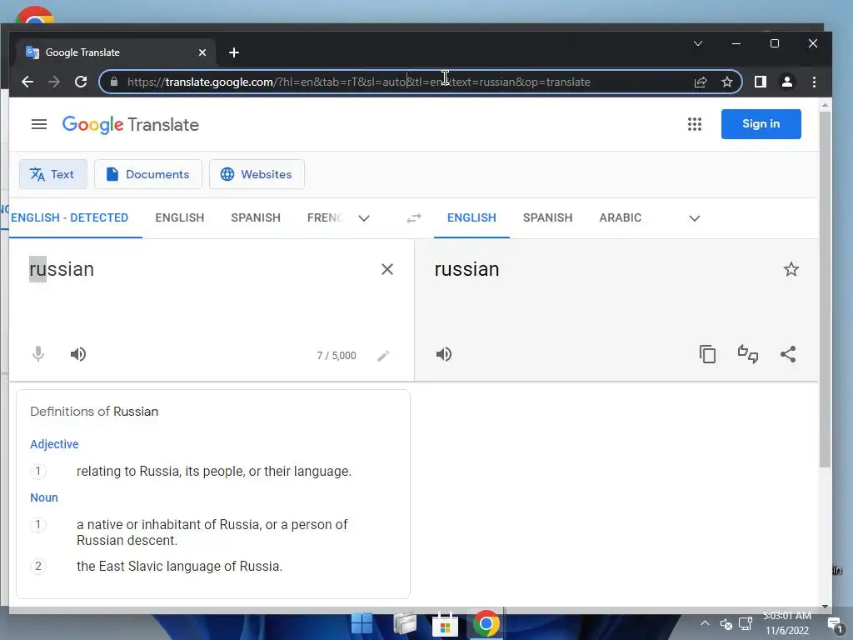Go back in browser history

27,82
